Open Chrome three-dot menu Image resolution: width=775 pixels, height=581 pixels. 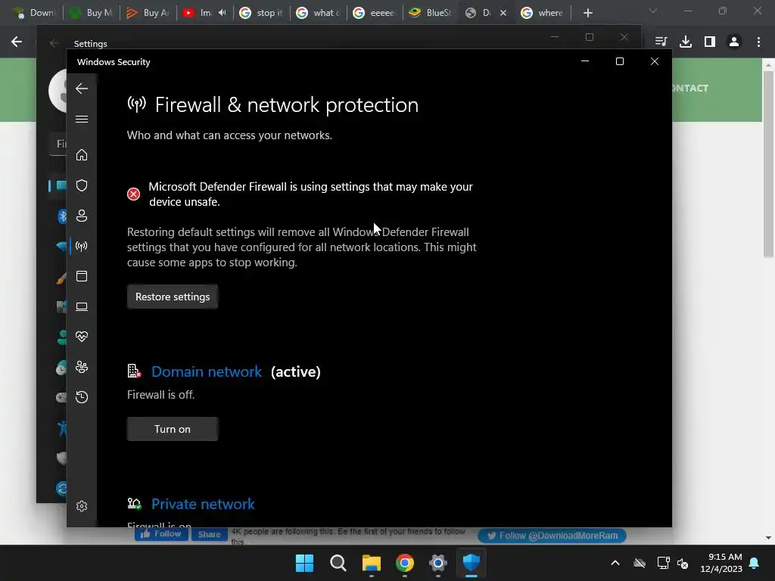point(758,42)
